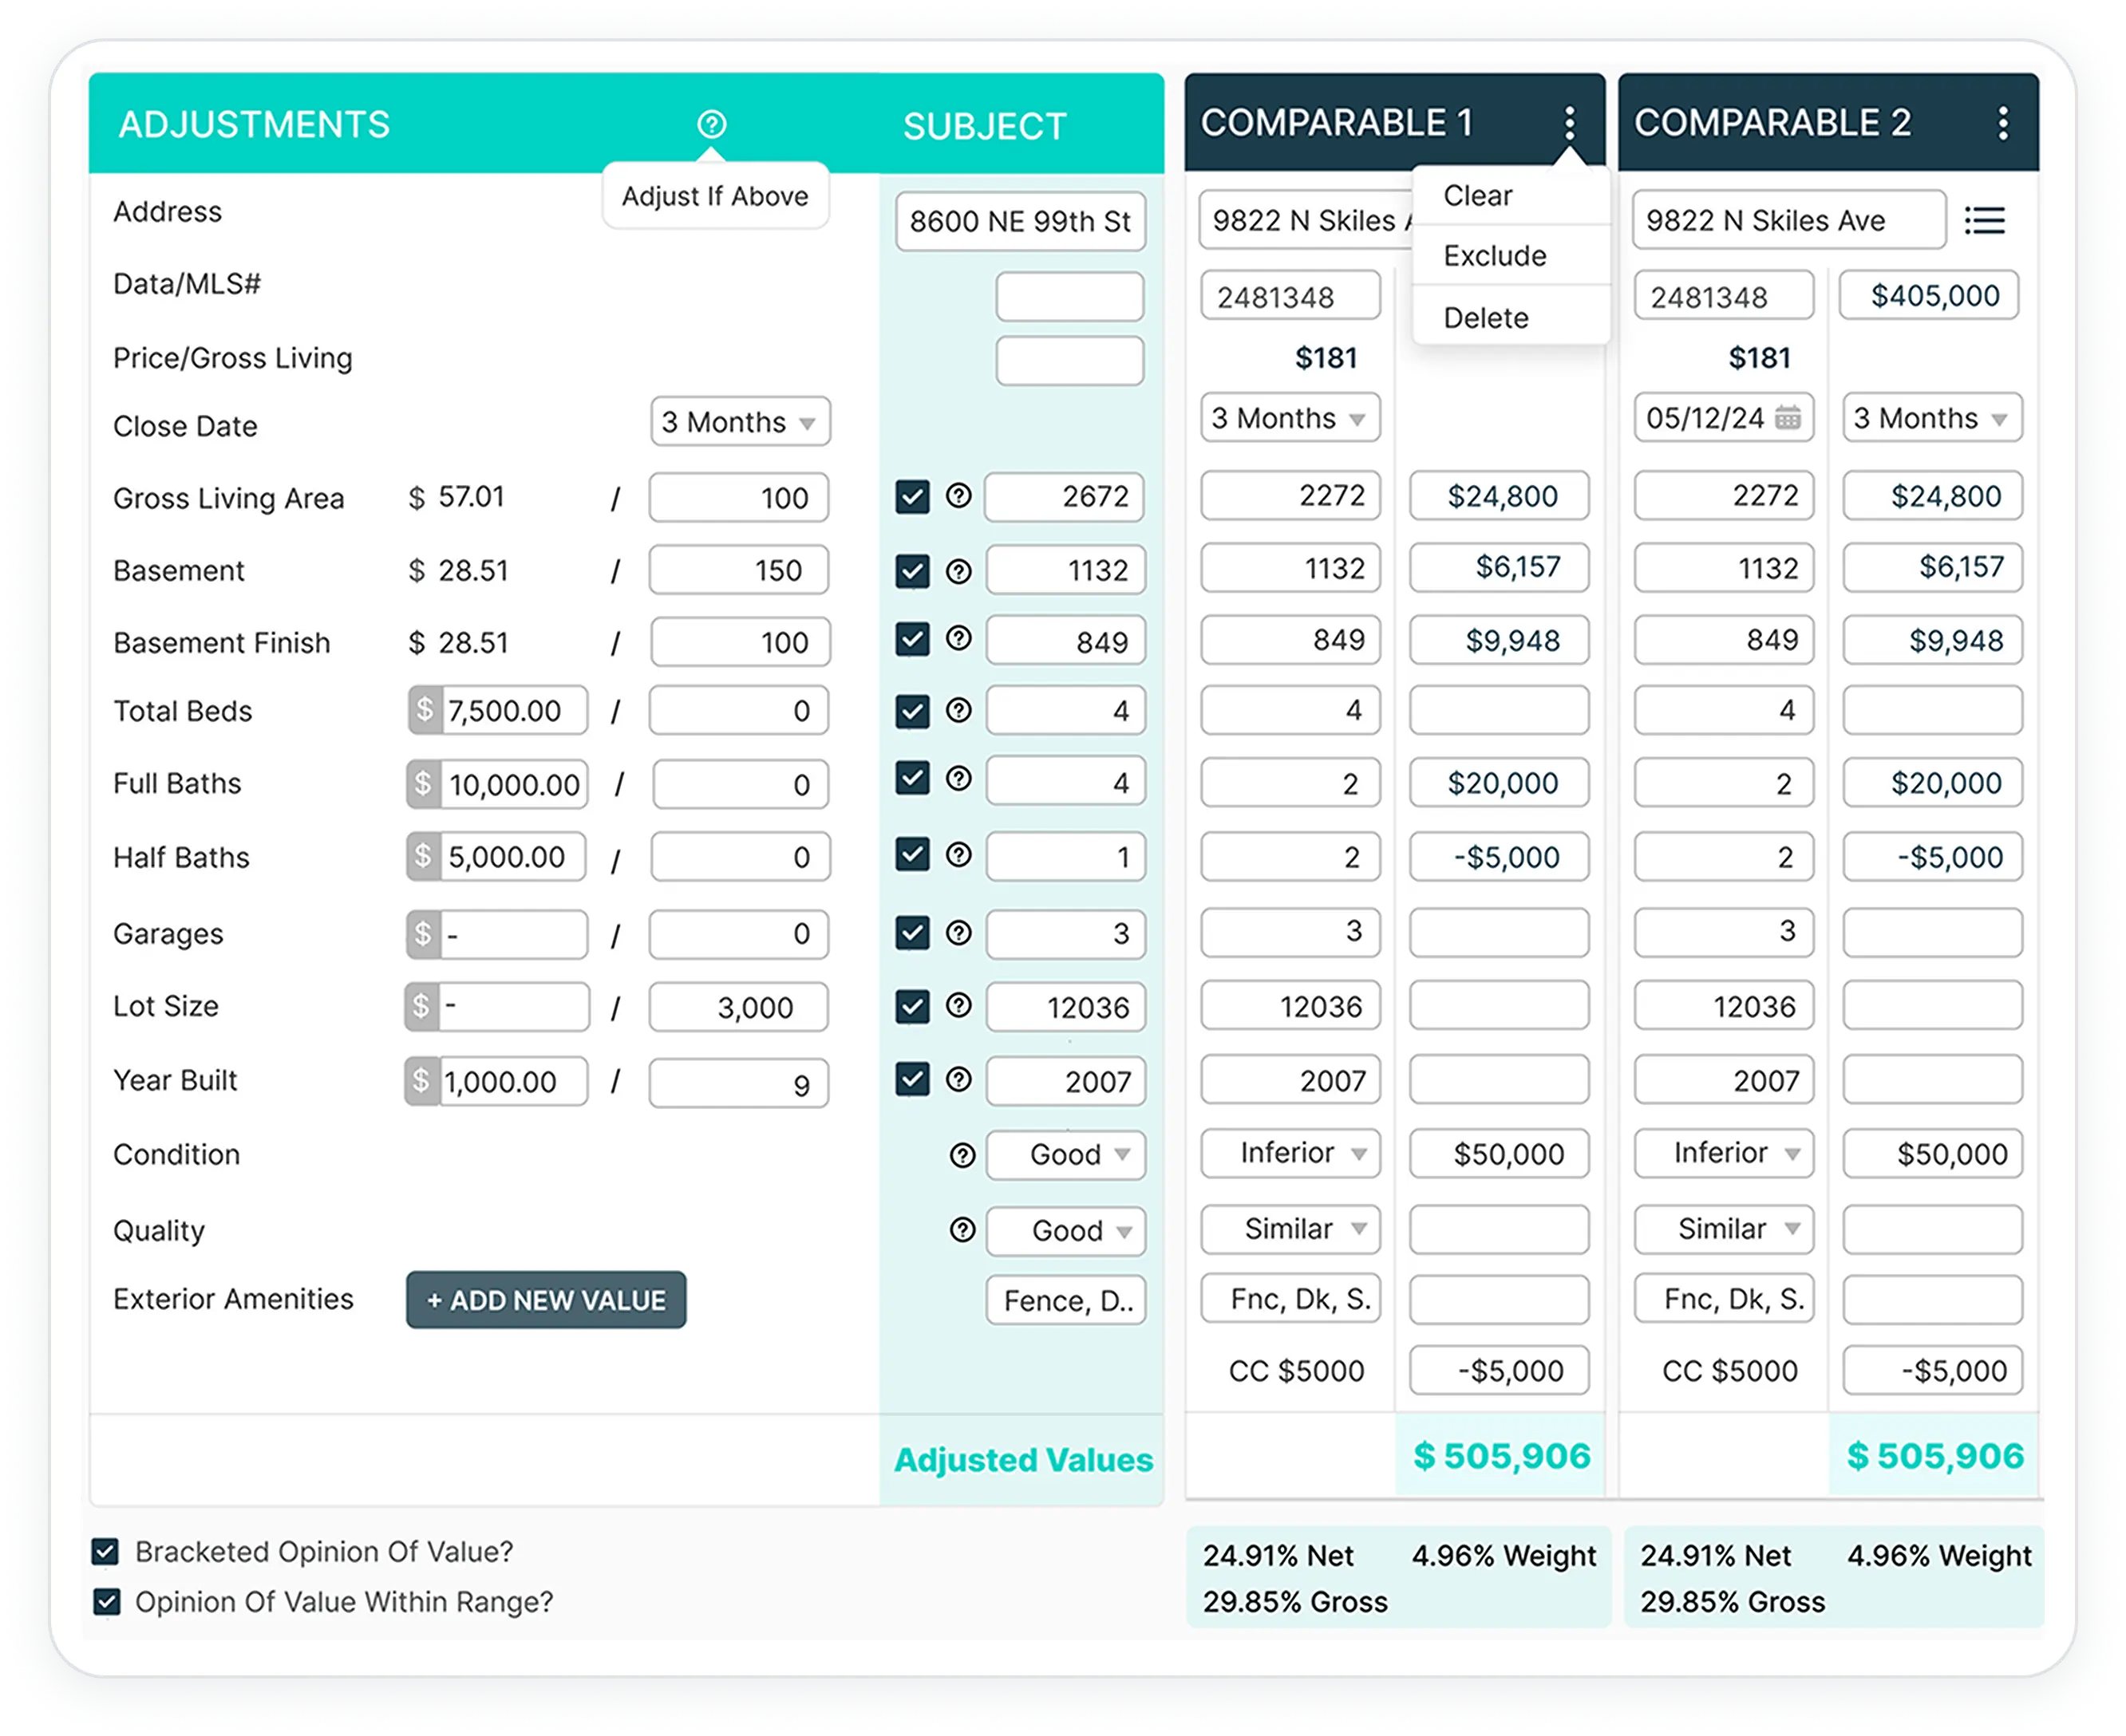Click the help icon on Total Beds row
Image resolution: width=2126 pixels, height=1736 pixels.
pyautogui.click(x=958, y=710)
